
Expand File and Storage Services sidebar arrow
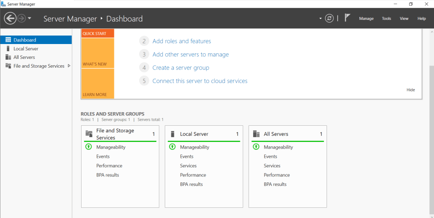69,66
